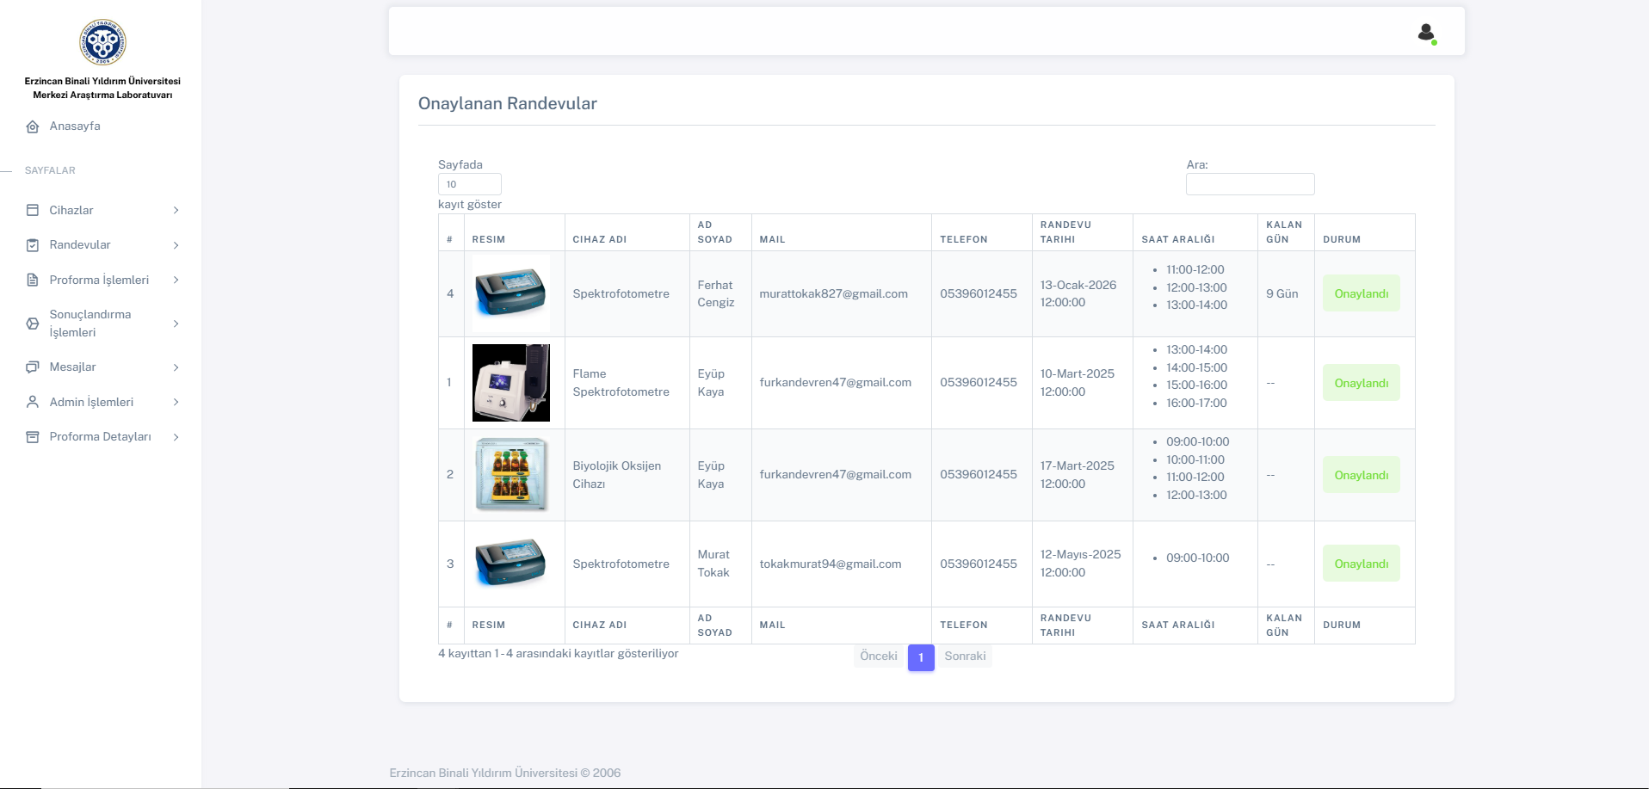Screen dimensions: 1649x789
Task: Click the Cihazlar sidebar icon
Action: tap(33, 210)
